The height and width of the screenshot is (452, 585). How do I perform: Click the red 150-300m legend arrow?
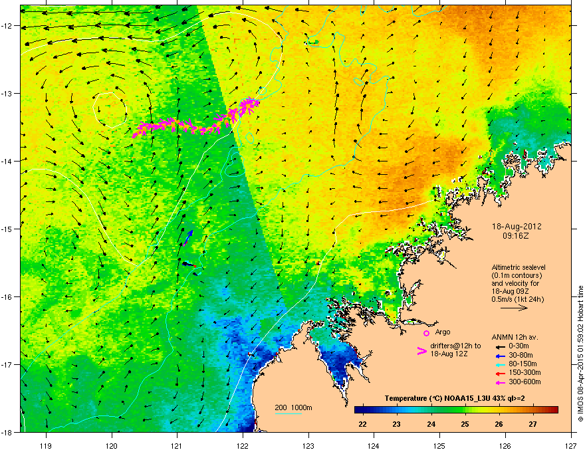click(x=499, y=374)
